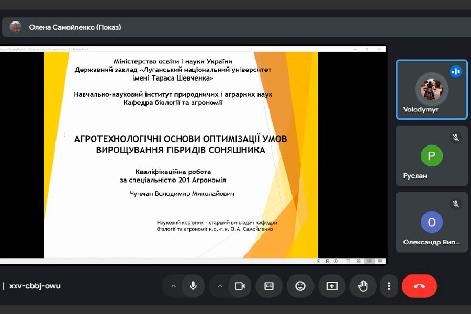471x314 pixels.
Task: Click muted mic icon on Олександр tile
Action: (456, 204)
